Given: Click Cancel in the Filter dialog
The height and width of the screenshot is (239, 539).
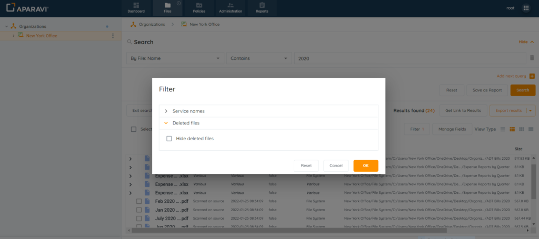Looking at the screenshot, I should (336, 165).
